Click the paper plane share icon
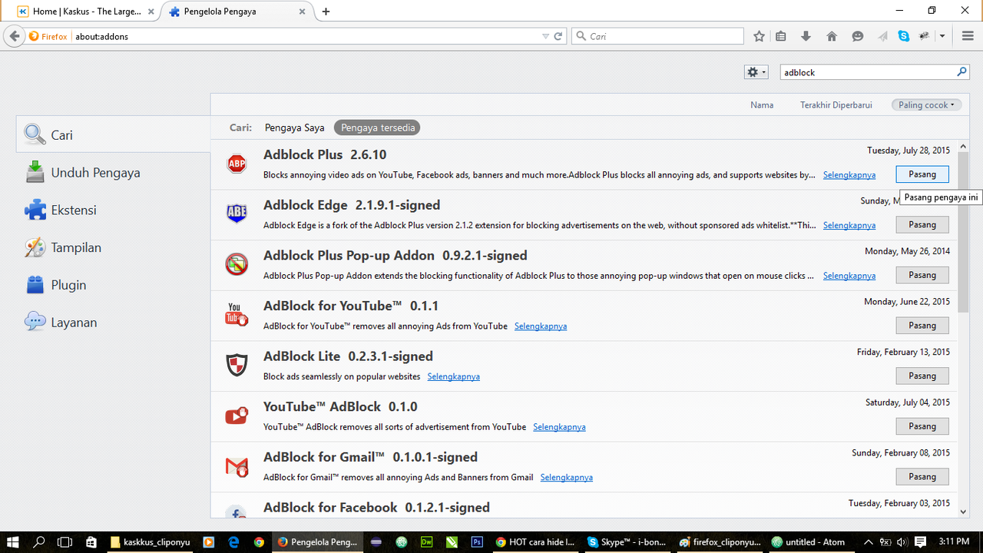983x553 pixels. (x=882, y=36)
